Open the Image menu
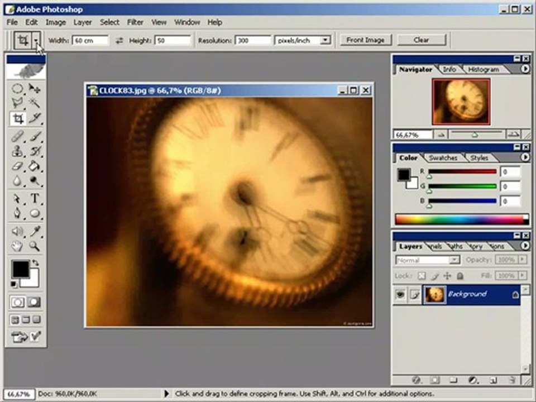 click(55, 22)
